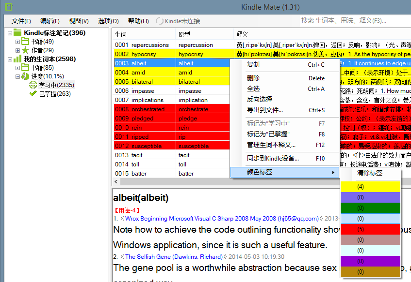Image resolution: width=411 pixels, height=282 pixels.
Task: Choose 复制 from the context menu
Action: [x=285, y=64]
